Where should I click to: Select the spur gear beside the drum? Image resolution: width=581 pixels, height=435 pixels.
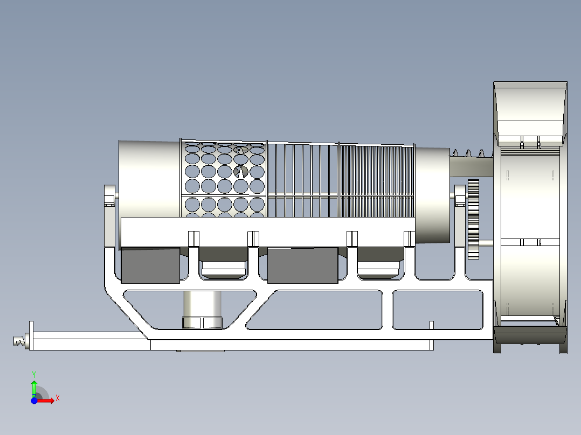474,219
